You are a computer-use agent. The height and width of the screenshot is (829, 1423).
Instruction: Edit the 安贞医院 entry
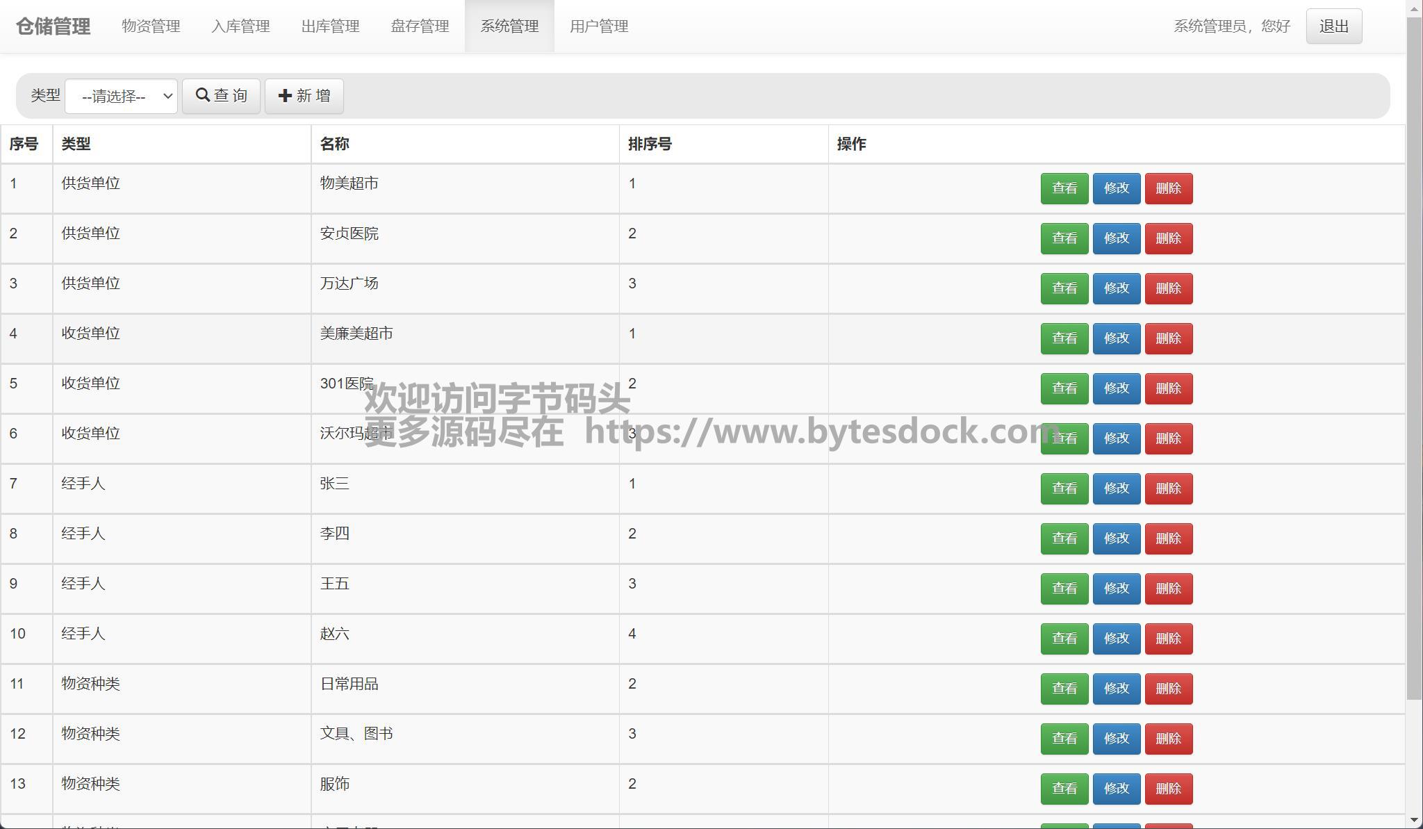(1116, 238)
